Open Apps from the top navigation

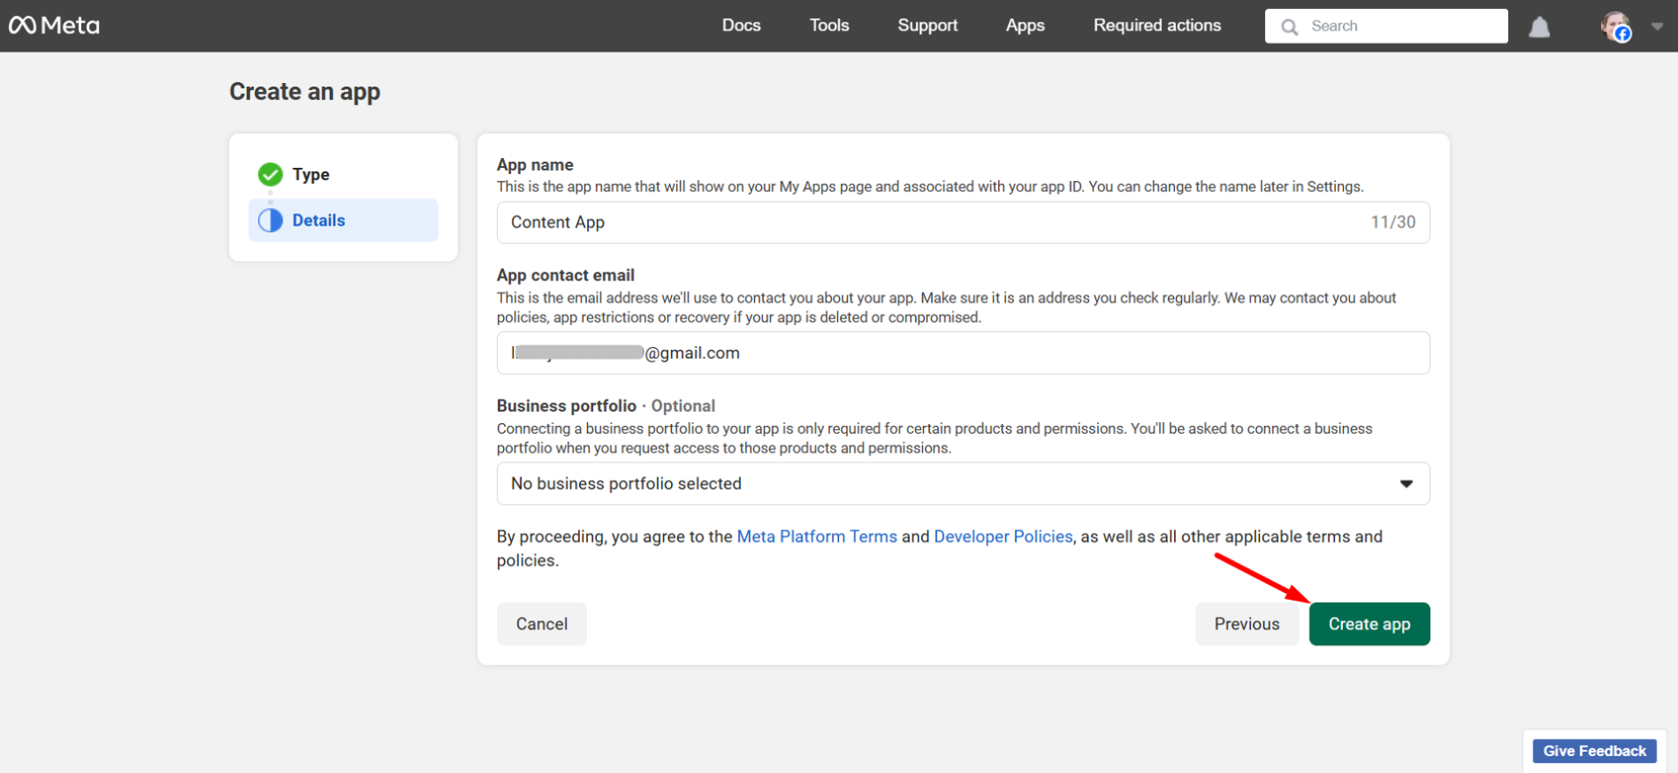[x=1025, y=26]
